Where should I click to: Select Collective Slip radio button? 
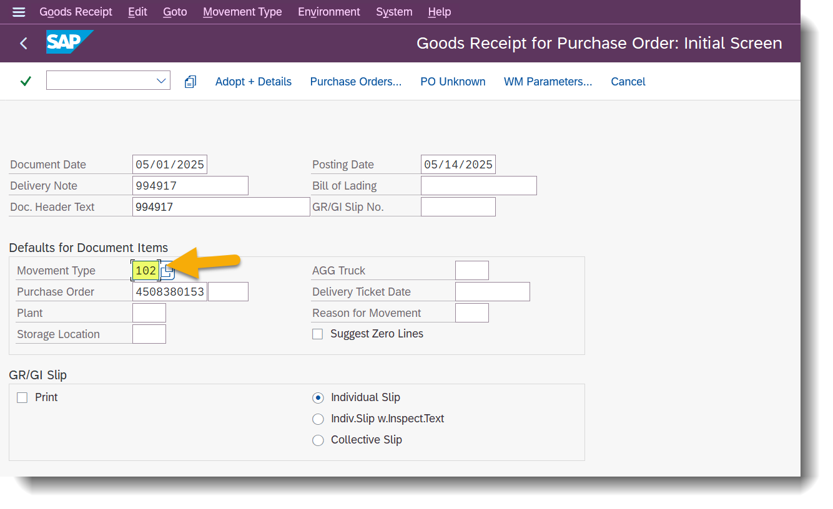(318, 440)
